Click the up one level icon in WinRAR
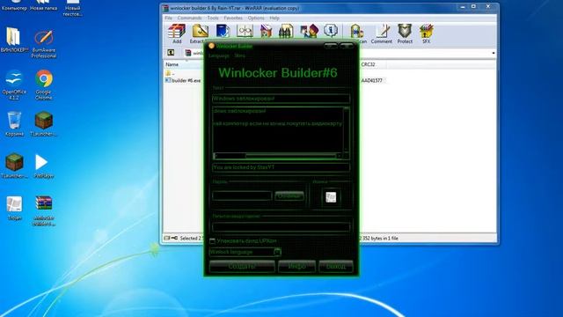563x317 pixels. click(171, 53)
